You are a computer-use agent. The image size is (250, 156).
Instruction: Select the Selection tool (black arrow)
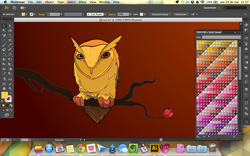click(4, 26)
